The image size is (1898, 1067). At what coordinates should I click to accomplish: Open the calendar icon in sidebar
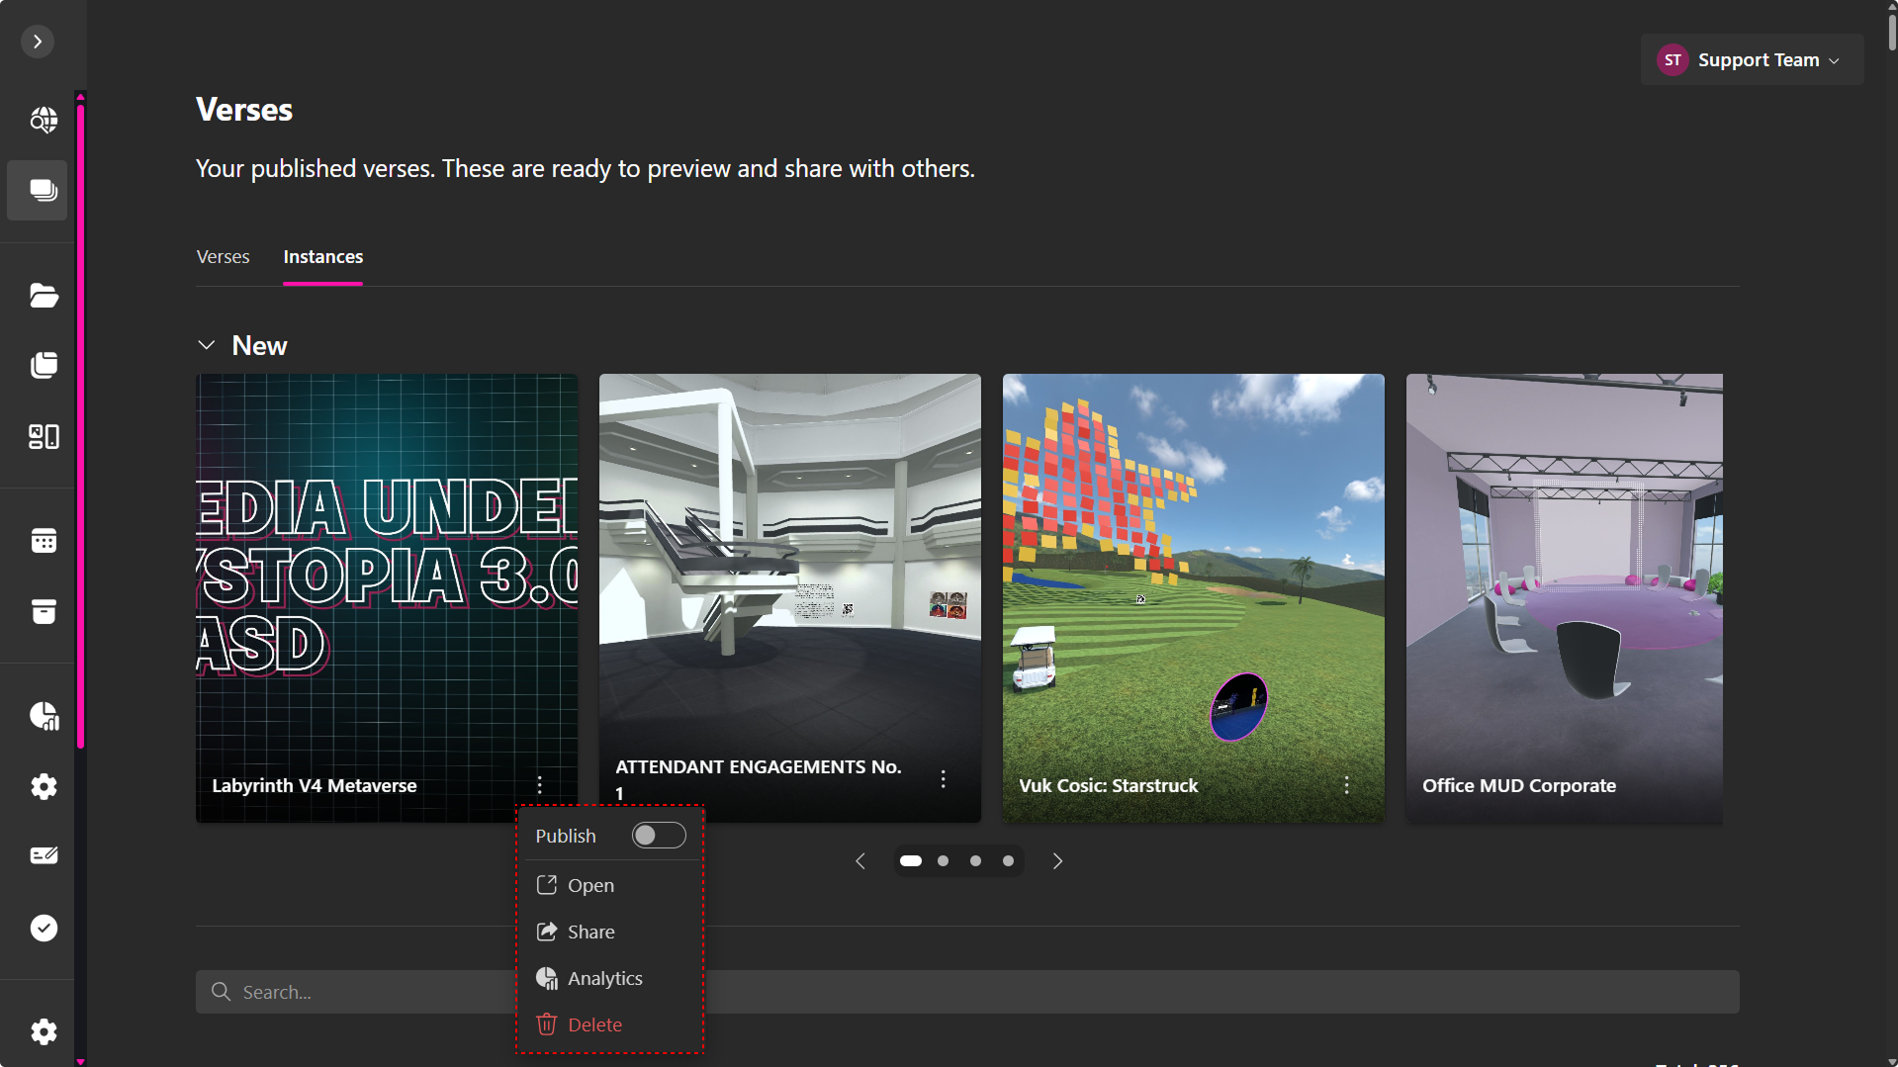pyautogui.click(x=43, y=540)
